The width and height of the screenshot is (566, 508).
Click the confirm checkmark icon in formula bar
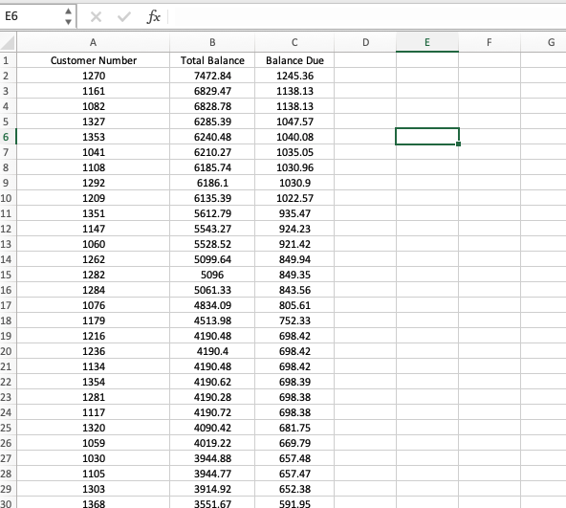(x=124, y=16)
